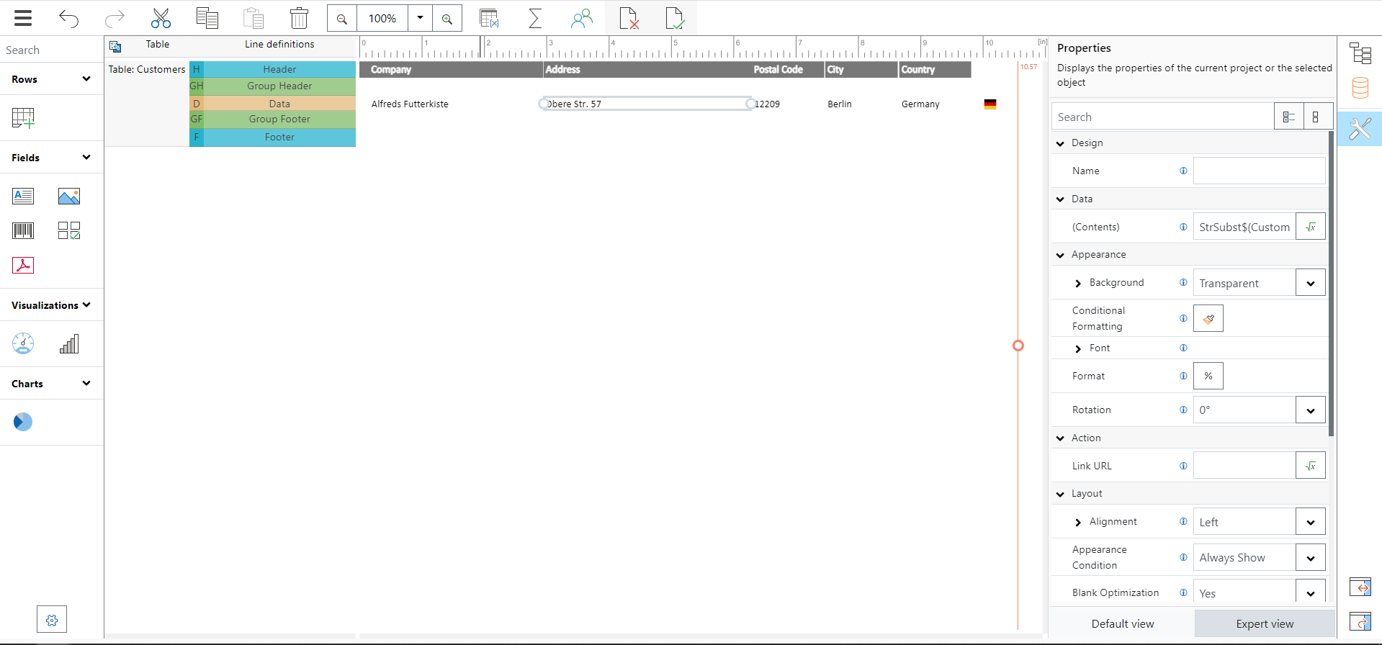Collapse the Charts section

pyautogui.click(x=86, y=383)
